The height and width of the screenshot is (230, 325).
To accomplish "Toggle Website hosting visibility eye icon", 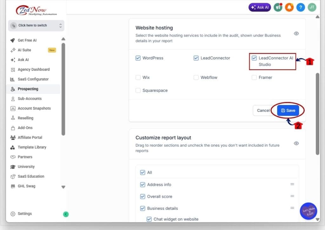I will click(x=296, y=34).
